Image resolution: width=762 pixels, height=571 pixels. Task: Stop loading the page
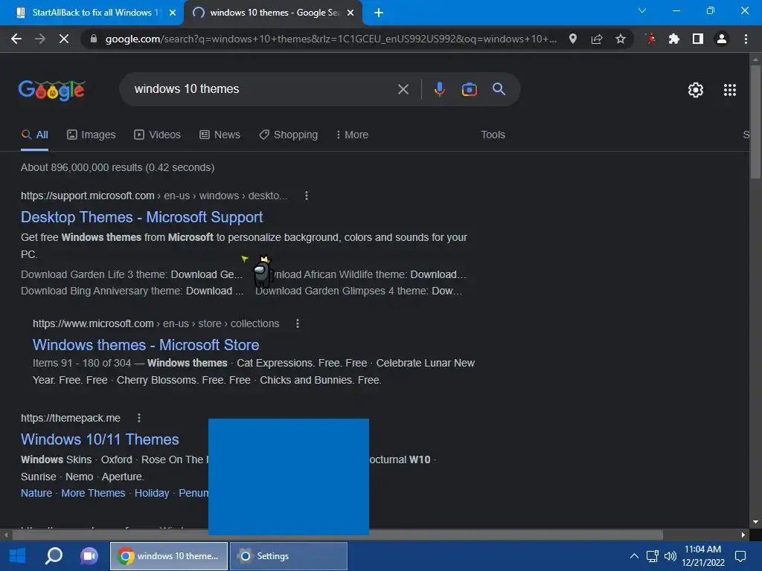pos(64,39)
